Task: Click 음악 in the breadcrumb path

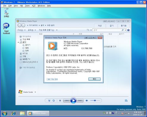Action: [43, 25]
